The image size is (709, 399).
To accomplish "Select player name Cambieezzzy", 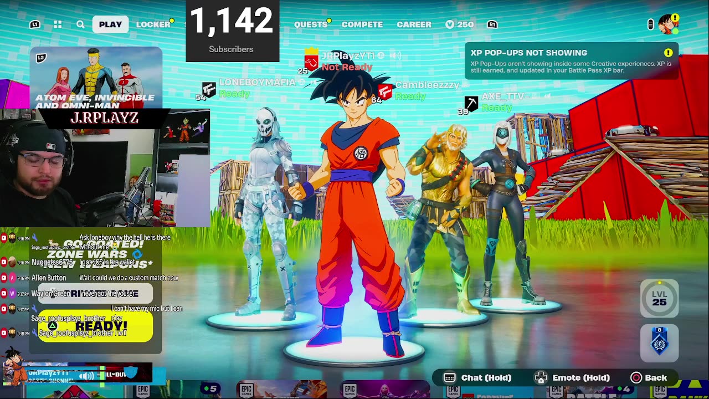I will tap(427, 85).
